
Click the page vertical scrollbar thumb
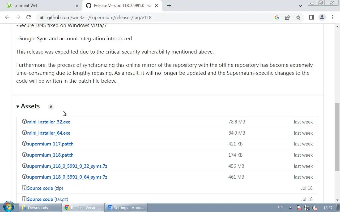coord(337,137)
